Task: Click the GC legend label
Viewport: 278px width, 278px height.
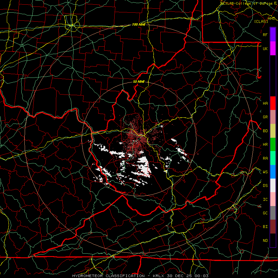Action: pyautogui.click(x=265, y=213)
